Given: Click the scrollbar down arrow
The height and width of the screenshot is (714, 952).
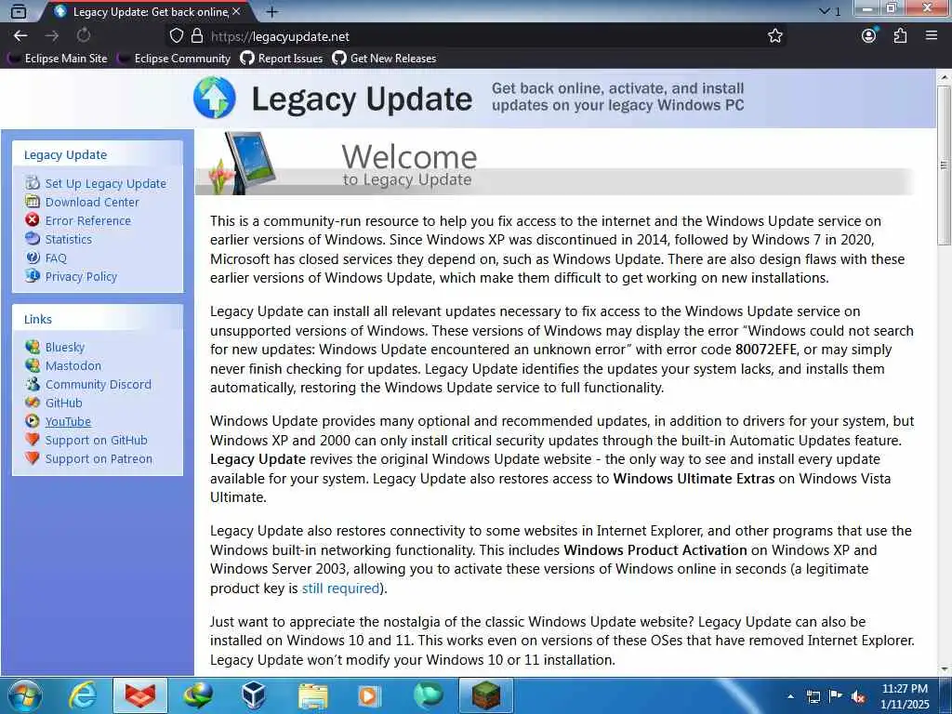Looking at the screenshot, I should (944, 669).
